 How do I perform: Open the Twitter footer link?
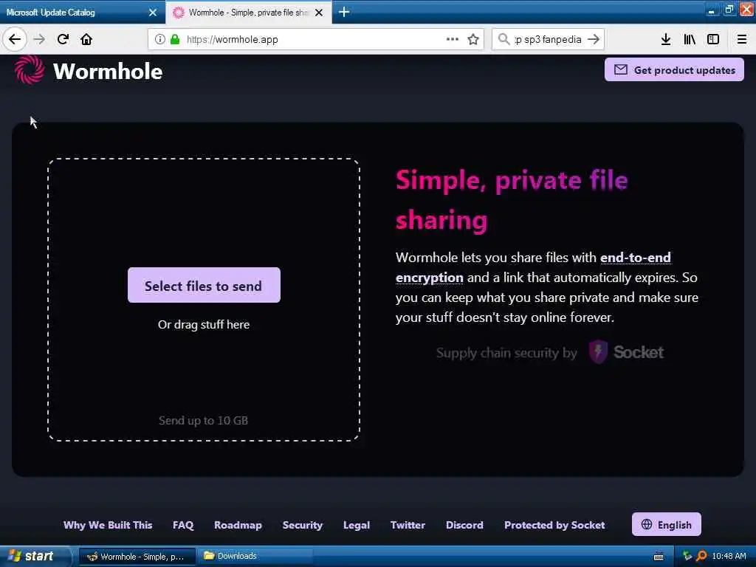(408, 525)
